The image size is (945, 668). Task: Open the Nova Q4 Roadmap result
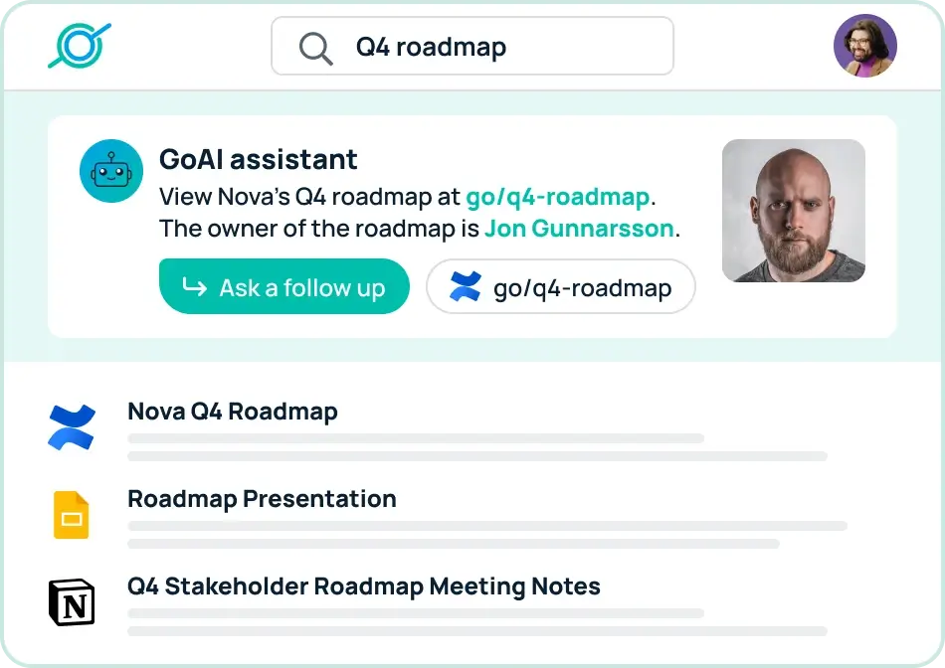(233, 411)
